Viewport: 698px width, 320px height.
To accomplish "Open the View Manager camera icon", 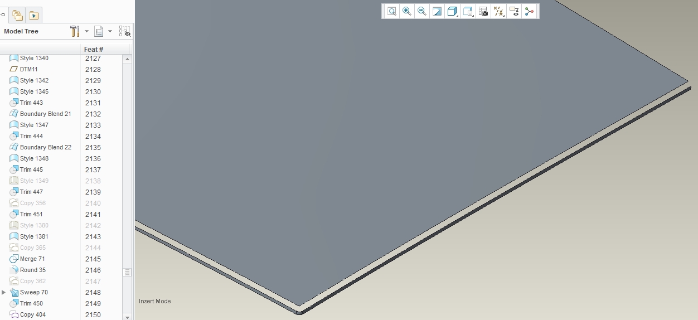I will coord(483,11).
